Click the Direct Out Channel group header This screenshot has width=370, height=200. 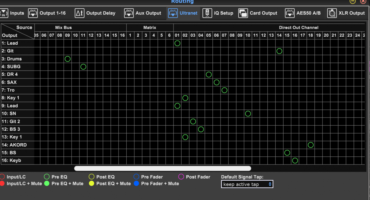click(299, 28)
